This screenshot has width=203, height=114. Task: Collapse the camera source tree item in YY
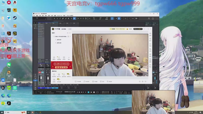click(53, 36)
